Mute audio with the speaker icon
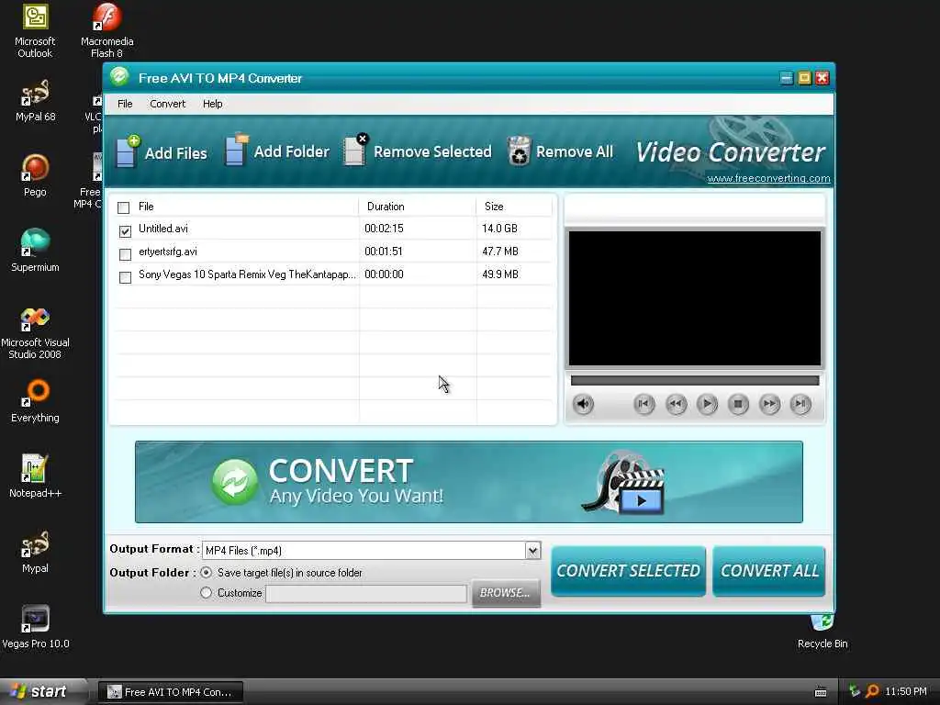This screenshot has width=940, height=705. tap(583, 404)
